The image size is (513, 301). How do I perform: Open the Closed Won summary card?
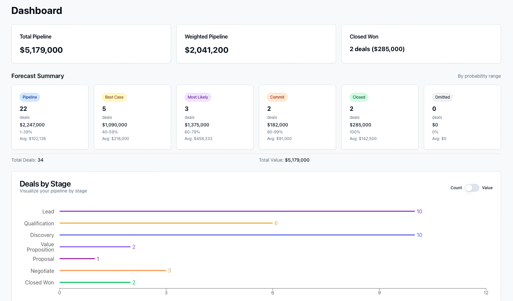click(421, 44)
